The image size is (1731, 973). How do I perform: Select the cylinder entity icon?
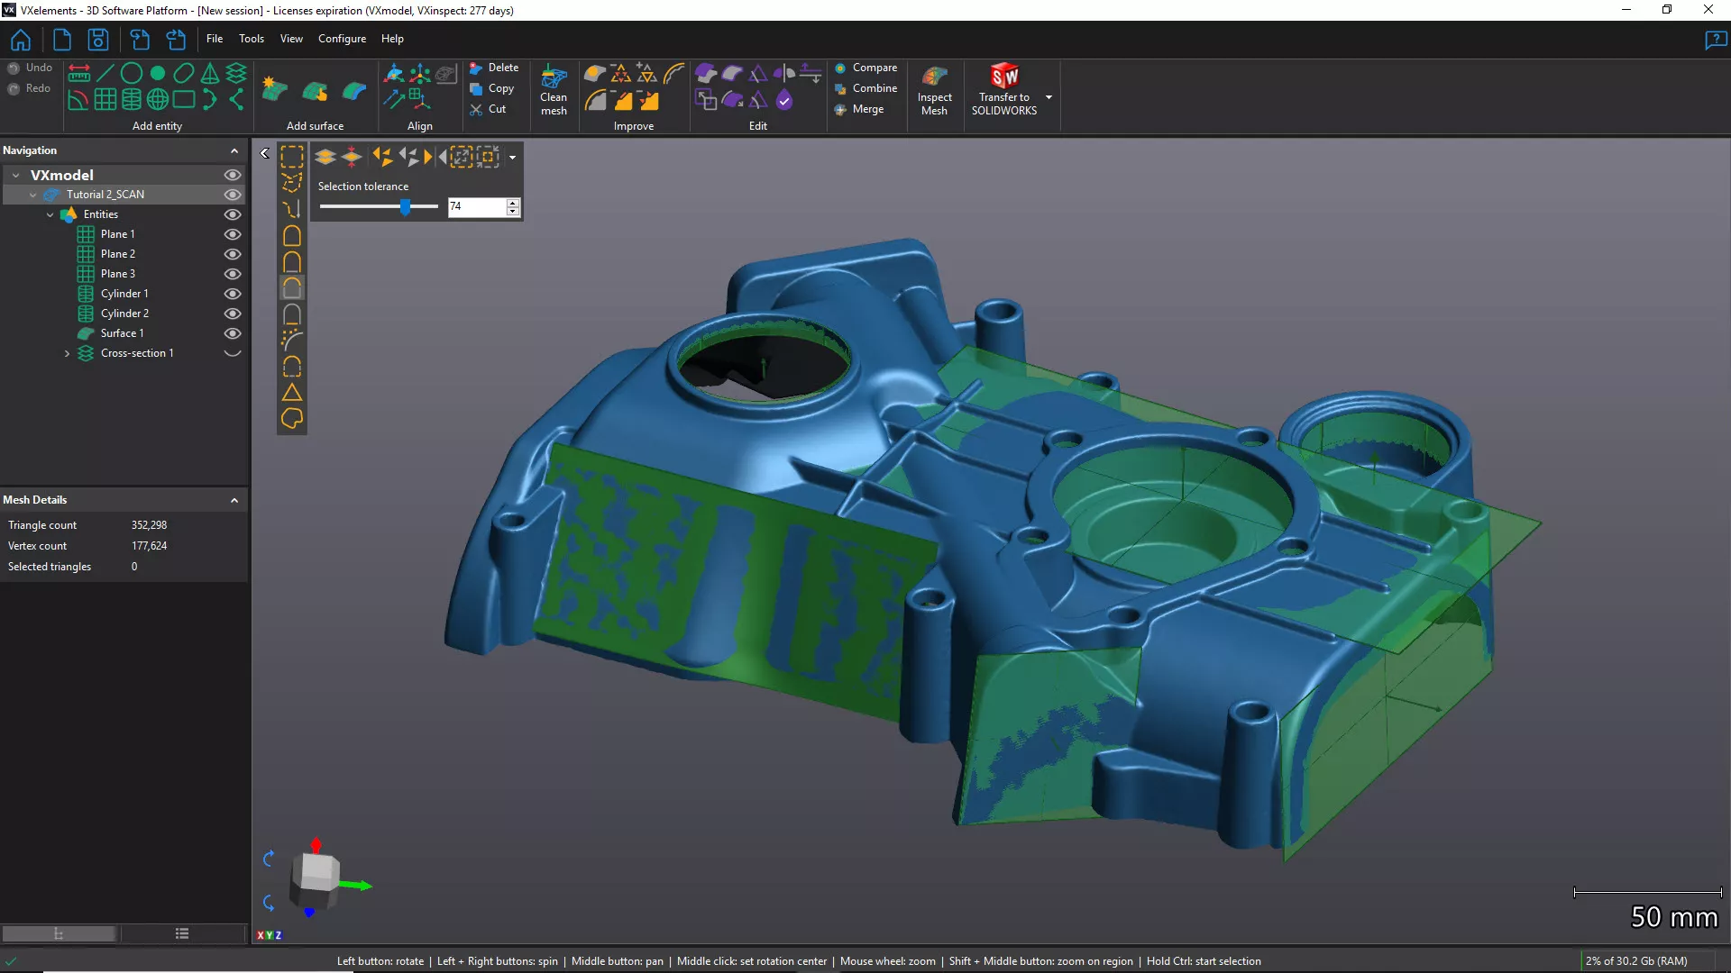tap(132, 99)
